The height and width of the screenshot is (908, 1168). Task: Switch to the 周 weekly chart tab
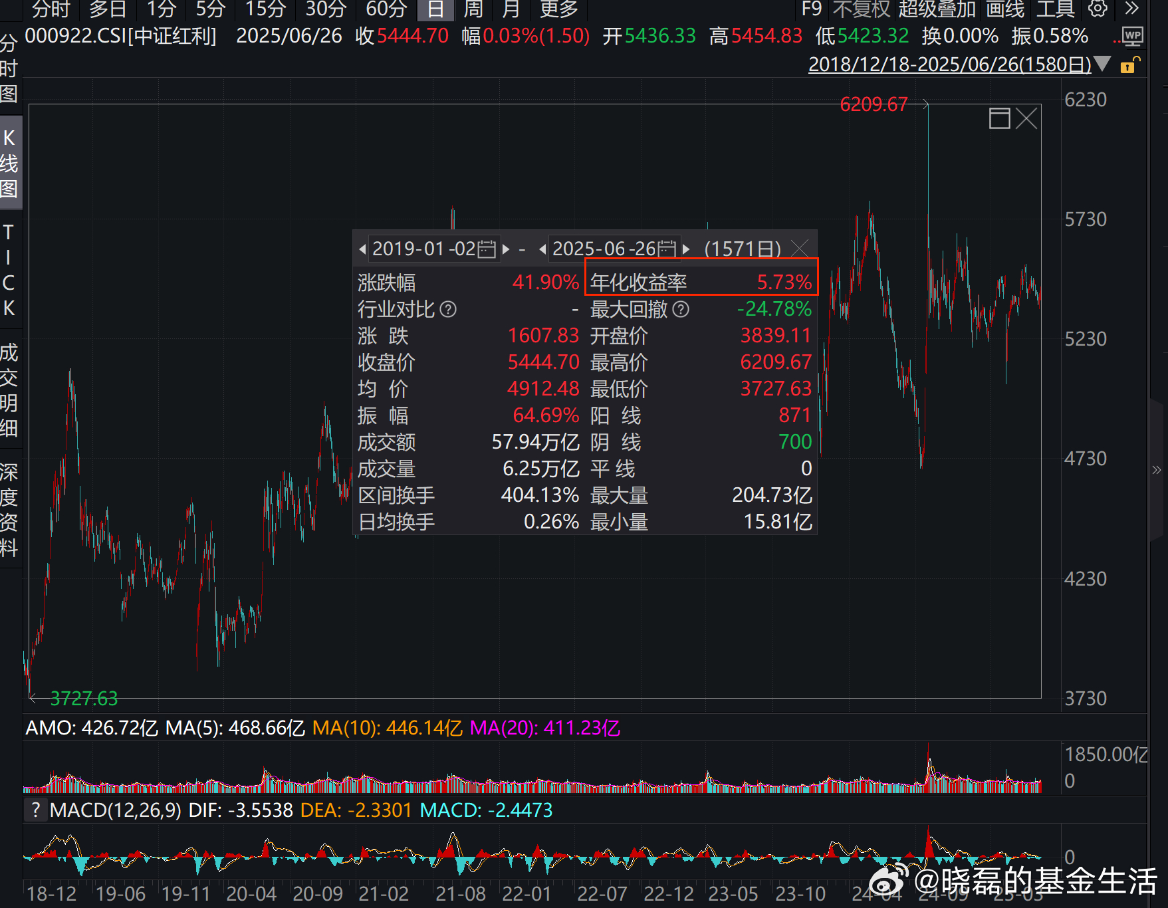tap(472, 9)
